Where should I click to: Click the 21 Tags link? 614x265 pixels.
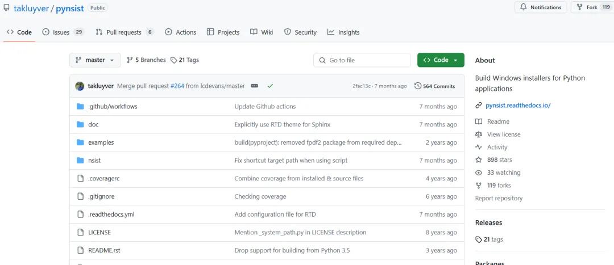click(188, 60)
